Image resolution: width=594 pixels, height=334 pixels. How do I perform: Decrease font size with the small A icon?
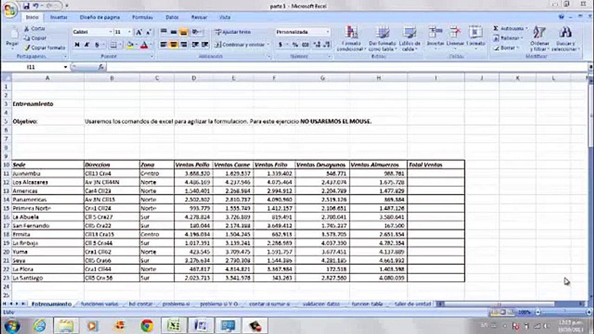[x=148, y=32]
